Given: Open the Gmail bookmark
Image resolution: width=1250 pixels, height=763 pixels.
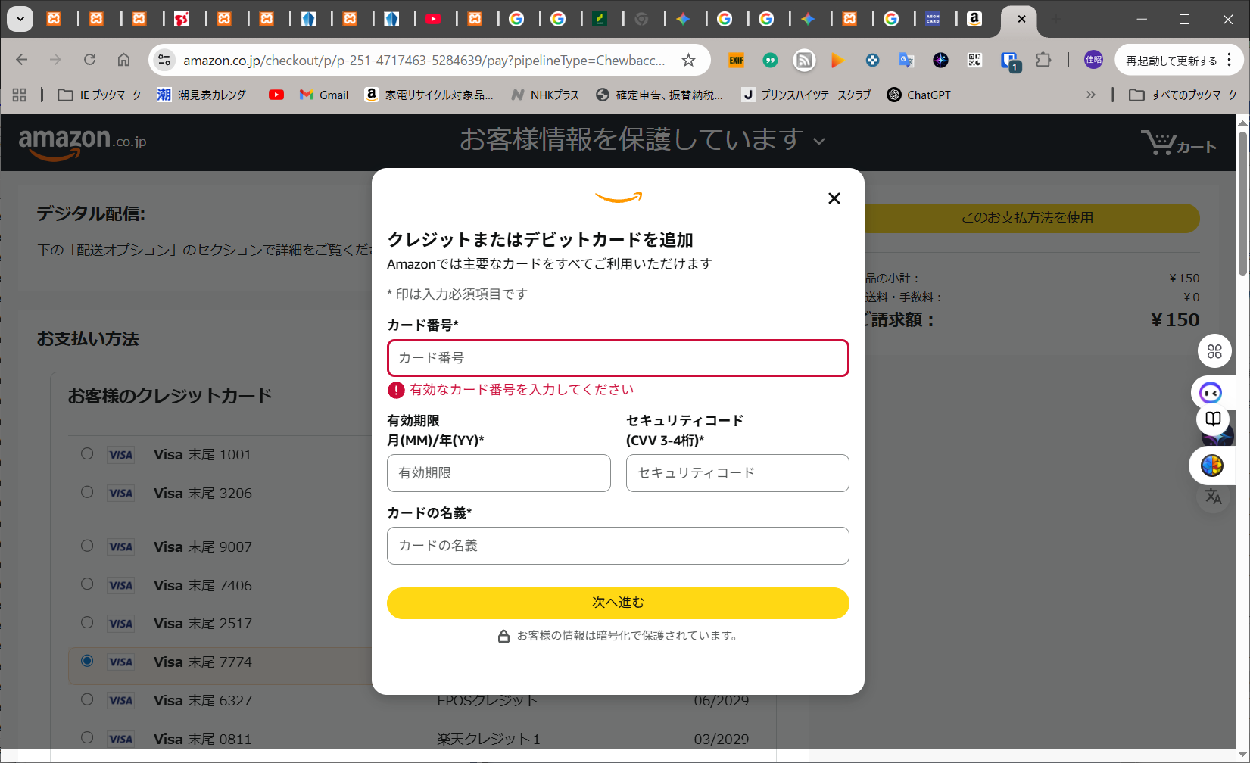Looking at the screenshot, I should click(x=324, y=95).
